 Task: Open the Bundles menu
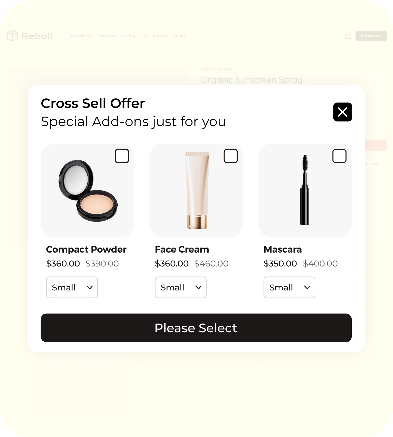click(x=81, y=36)
